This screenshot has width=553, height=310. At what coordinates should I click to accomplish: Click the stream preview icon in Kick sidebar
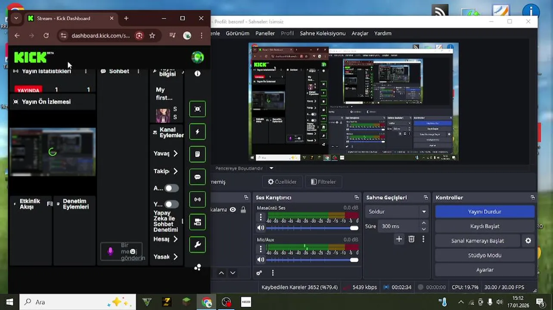click(x=198, y=109)
